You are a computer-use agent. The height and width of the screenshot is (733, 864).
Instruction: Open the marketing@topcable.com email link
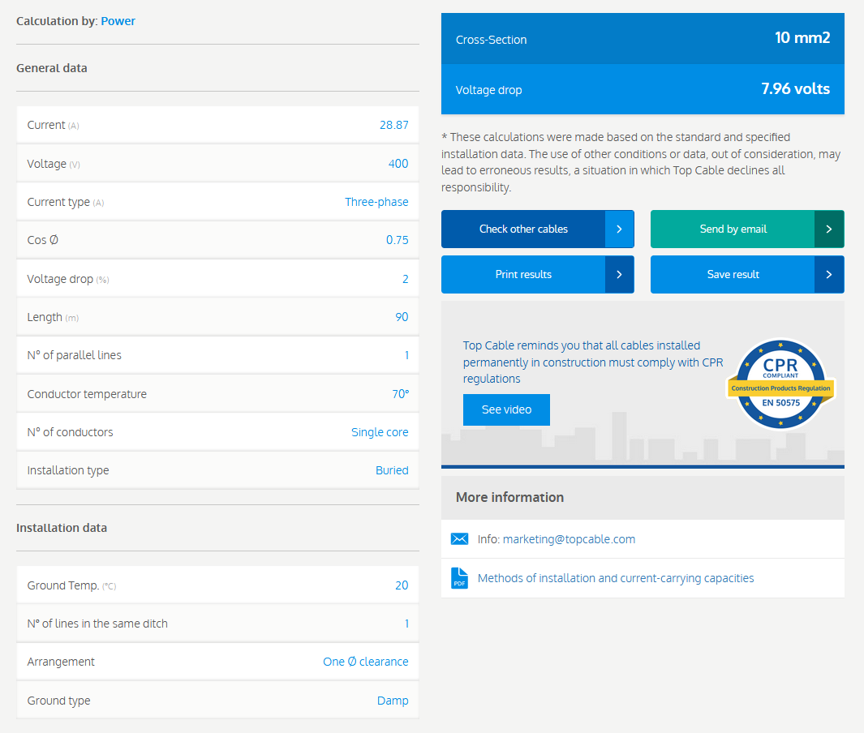(569, 539)
